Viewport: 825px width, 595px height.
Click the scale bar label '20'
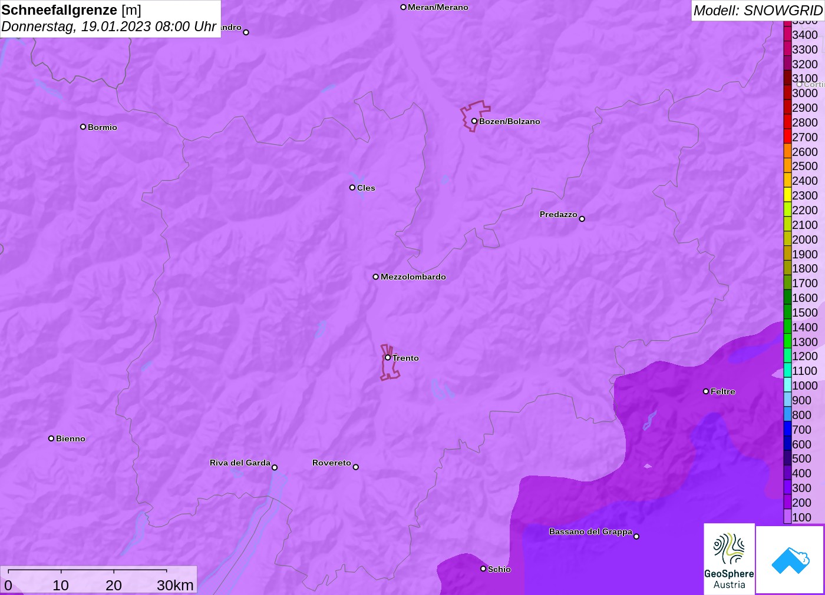coord(114,585)
